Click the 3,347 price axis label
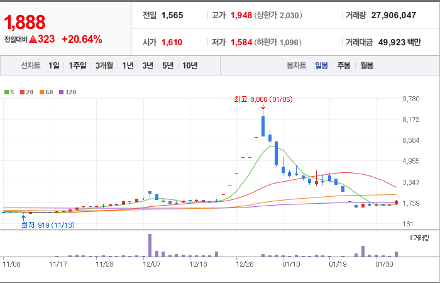440x283 pixels. tap(411, 182)
